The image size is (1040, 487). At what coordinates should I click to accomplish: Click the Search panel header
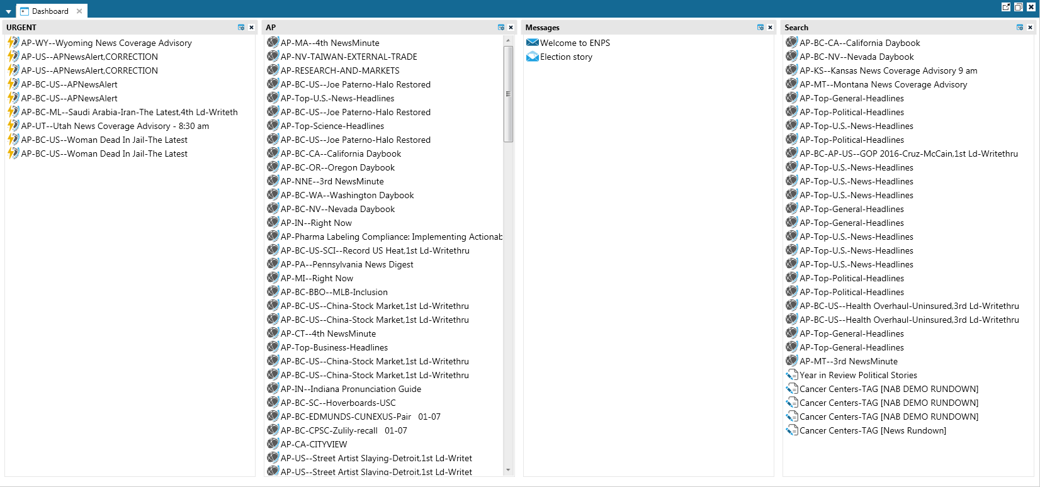click(908, 28)
